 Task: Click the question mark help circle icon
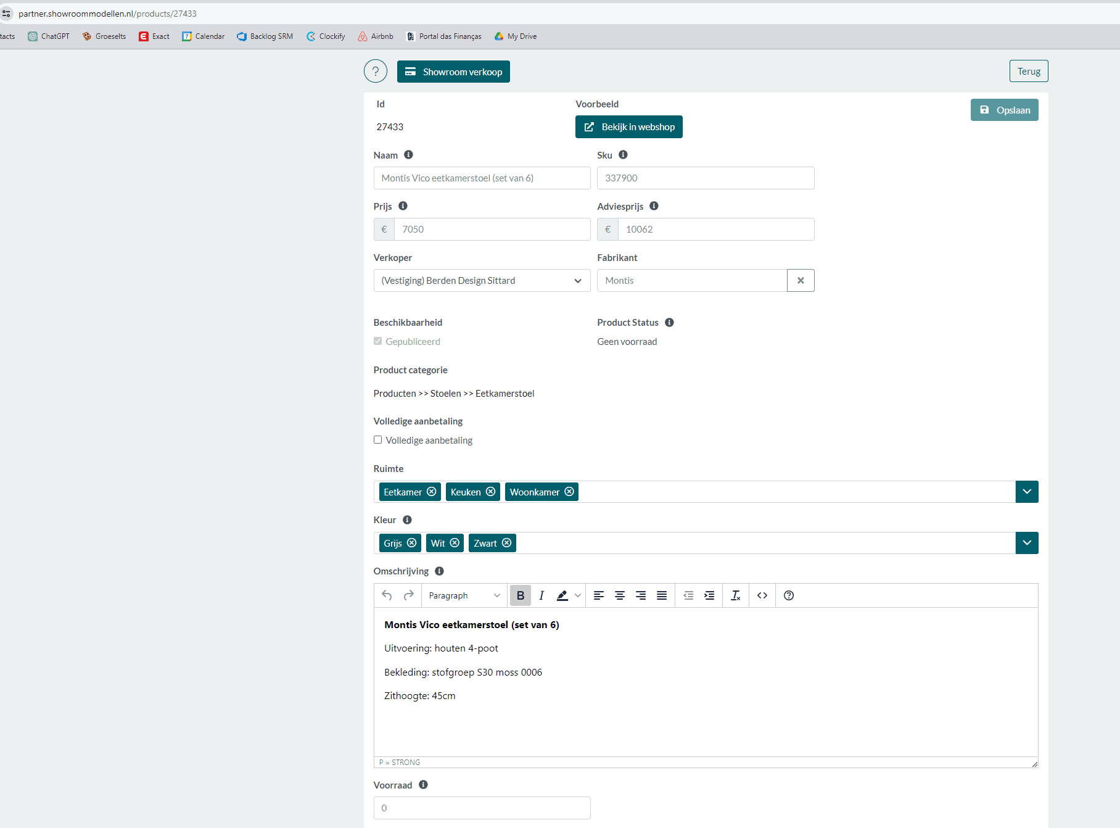click(376, 72)
